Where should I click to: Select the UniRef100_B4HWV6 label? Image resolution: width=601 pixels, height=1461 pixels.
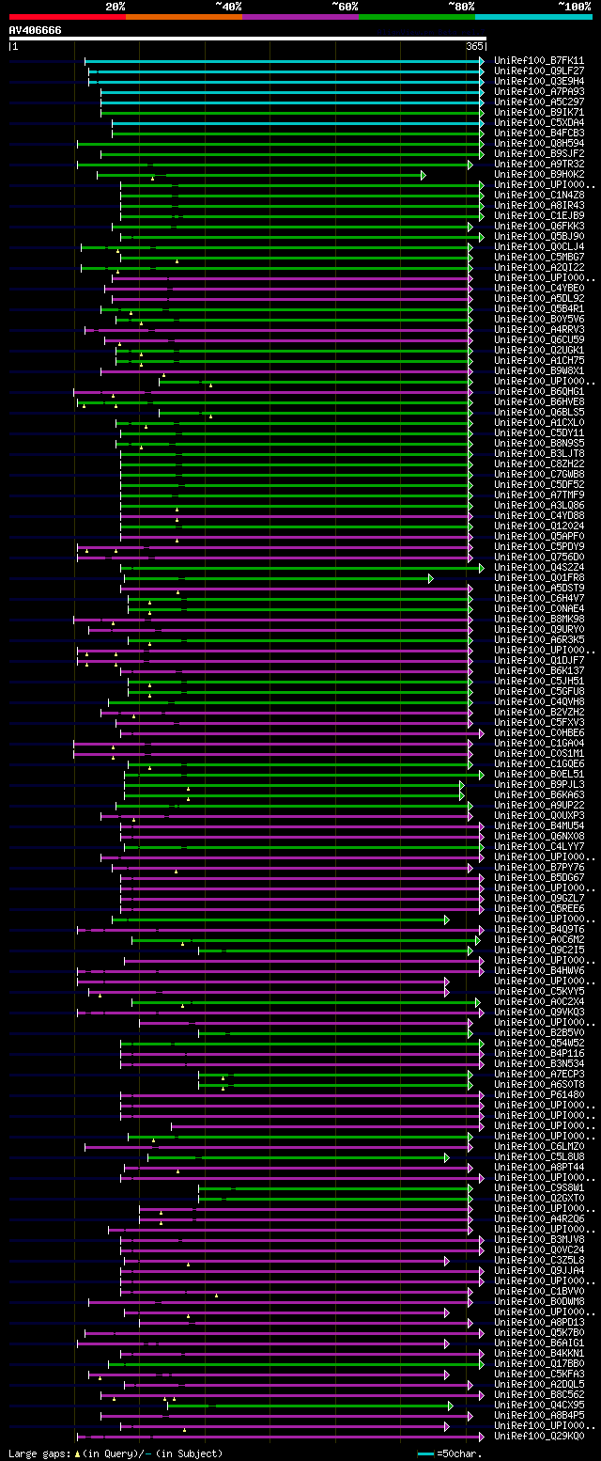click(539, 970)
